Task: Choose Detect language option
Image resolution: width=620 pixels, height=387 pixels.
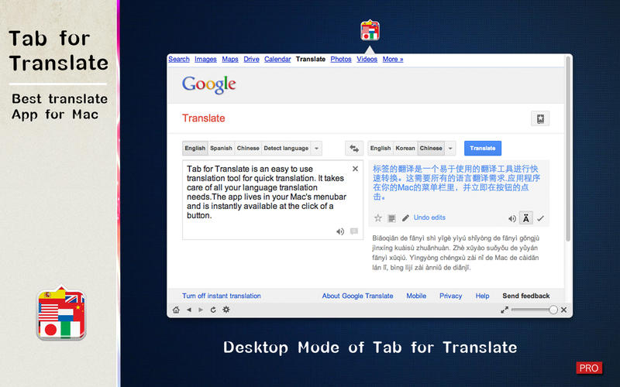Action: (x=286, y=148)
